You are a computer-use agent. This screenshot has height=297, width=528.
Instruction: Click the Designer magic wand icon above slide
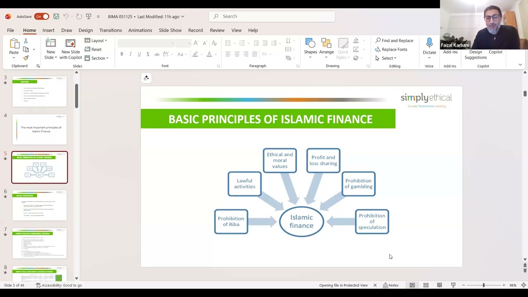pyautogui.click(x=146, y=78)
